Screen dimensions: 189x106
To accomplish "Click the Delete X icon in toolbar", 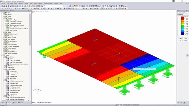I will coord(110,6).
